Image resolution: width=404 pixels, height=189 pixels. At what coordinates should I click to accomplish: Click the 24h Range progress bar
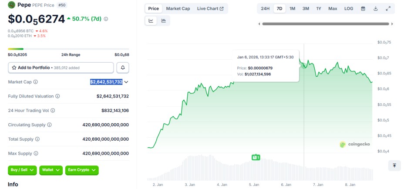pos(68,49)
